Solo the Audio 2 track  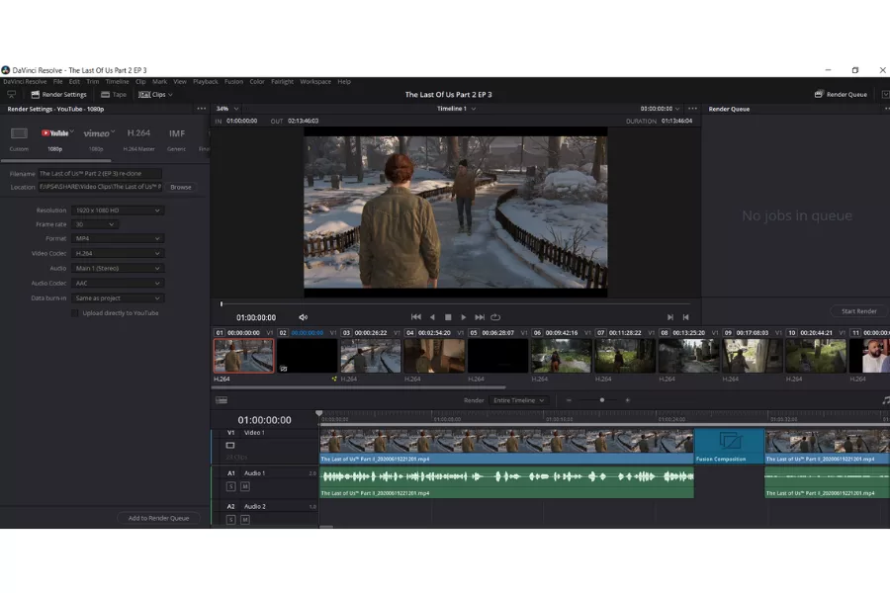coord(230,519)
